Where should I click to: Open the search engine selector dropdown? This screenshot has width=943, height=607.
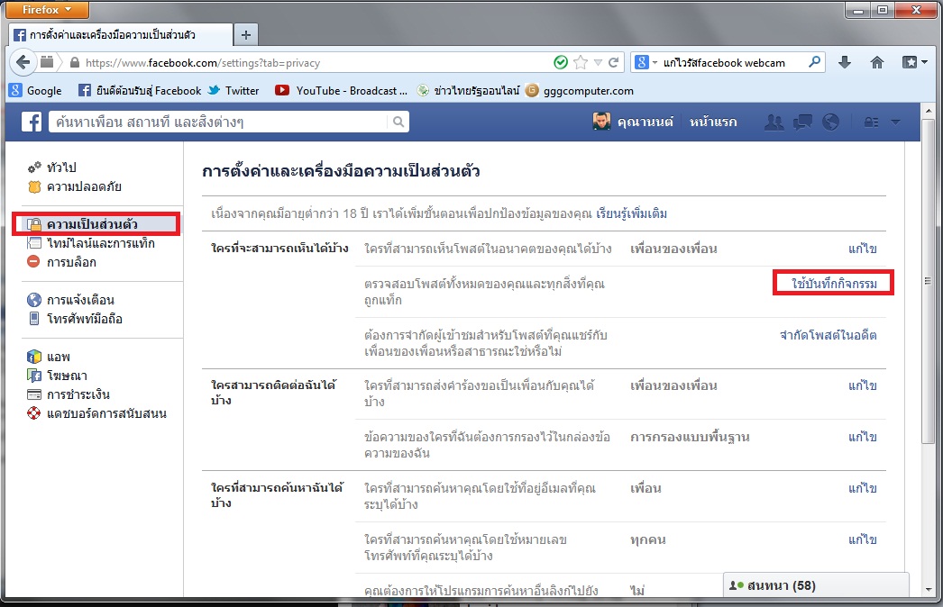pyautogui.click(x=645, y=62)
